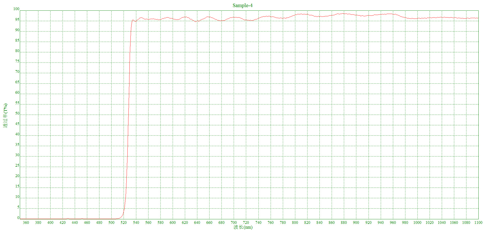Select the '440' wavelength tick label
This screenshot has height=232, width=486.
pos(75,223)
